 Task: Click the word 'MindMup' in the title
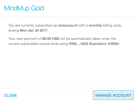coord(17,8)
